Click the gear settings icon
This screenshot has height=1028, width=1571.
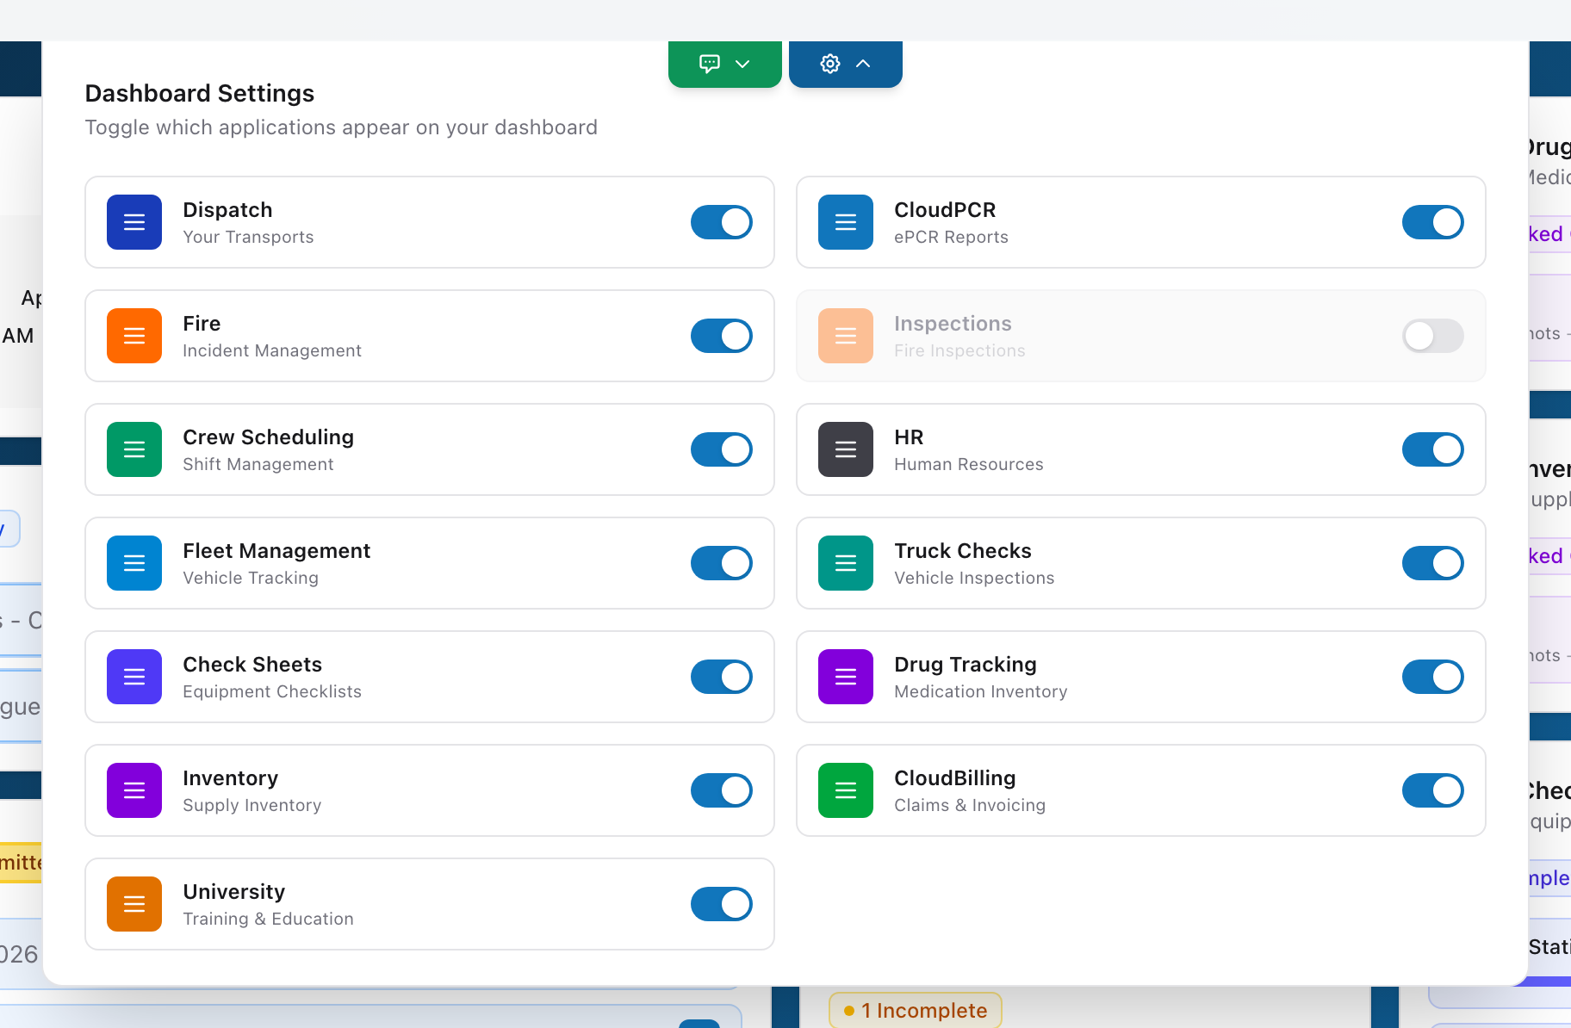point(830,64)
